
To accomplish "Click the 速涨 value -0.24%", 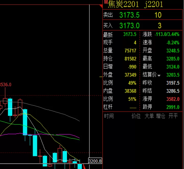I will point(173,43).
